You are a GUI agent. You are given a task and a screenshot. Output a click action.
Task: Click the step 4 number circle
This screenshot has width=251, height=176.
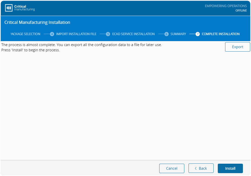(52, 34)
